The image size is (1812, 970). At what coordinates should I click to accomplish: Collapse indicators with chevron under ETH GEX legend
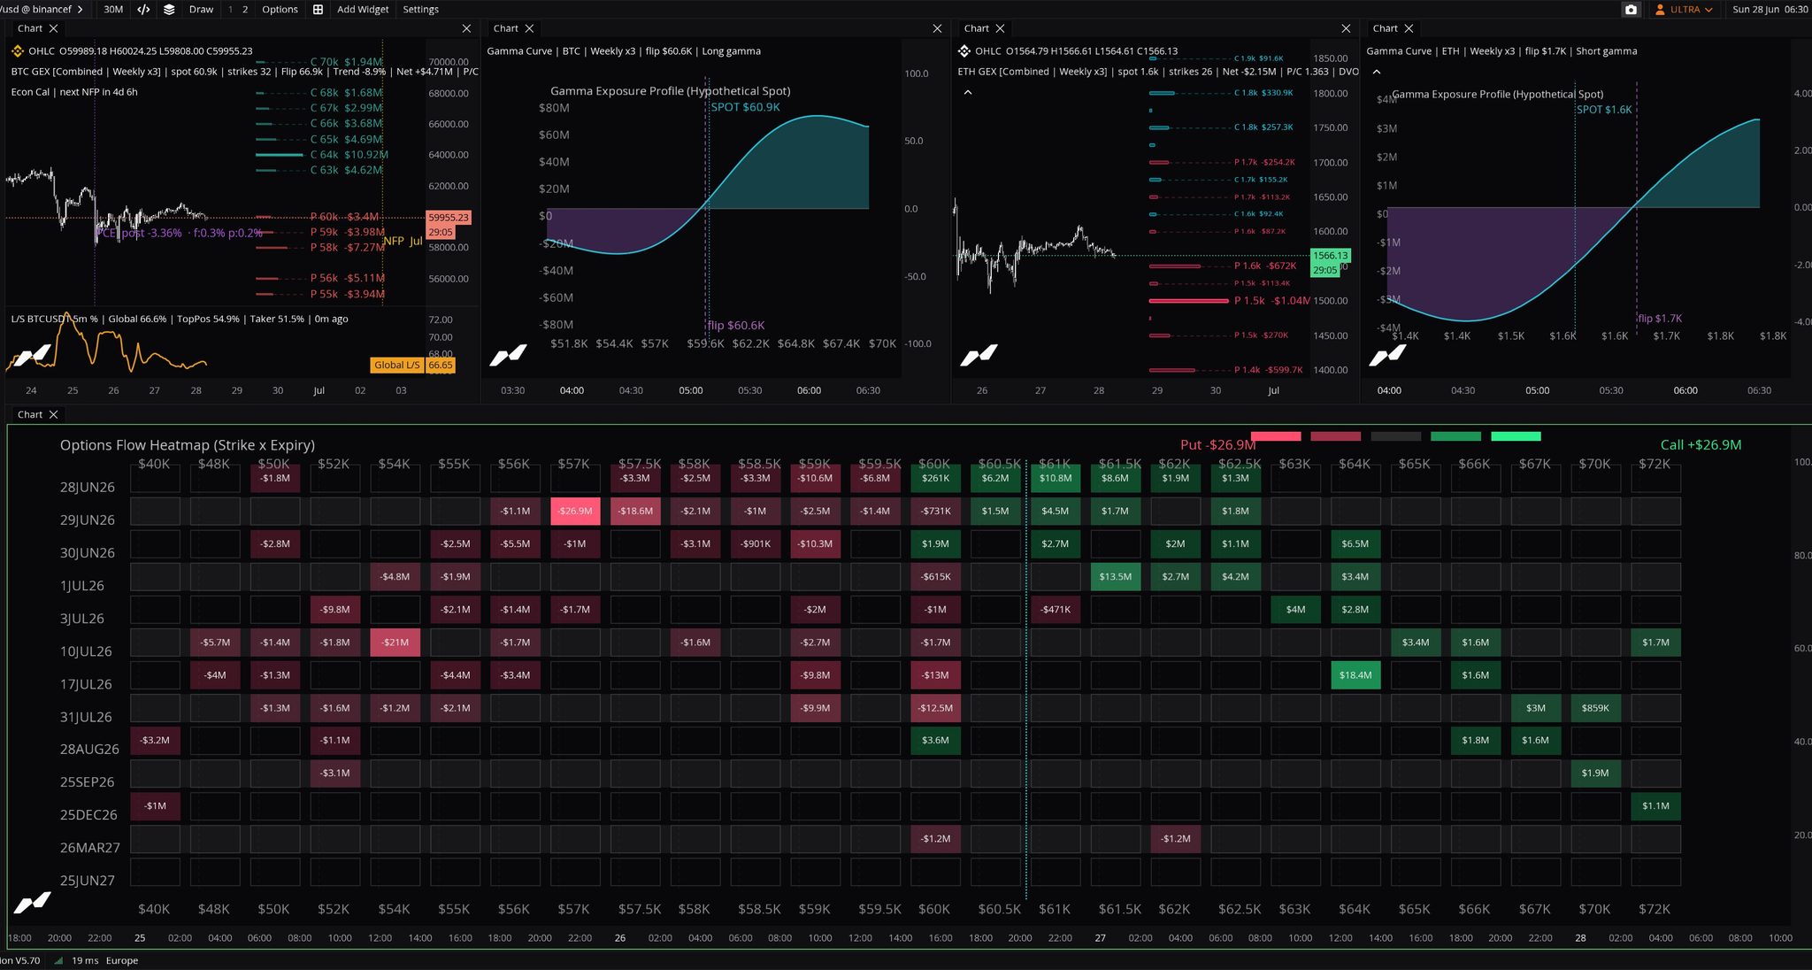tap(968, 92)
